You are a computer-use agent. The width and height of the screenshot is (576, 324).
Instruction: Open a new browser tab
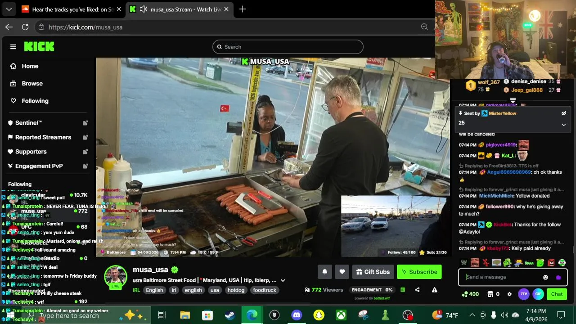[x=243, y=9]
